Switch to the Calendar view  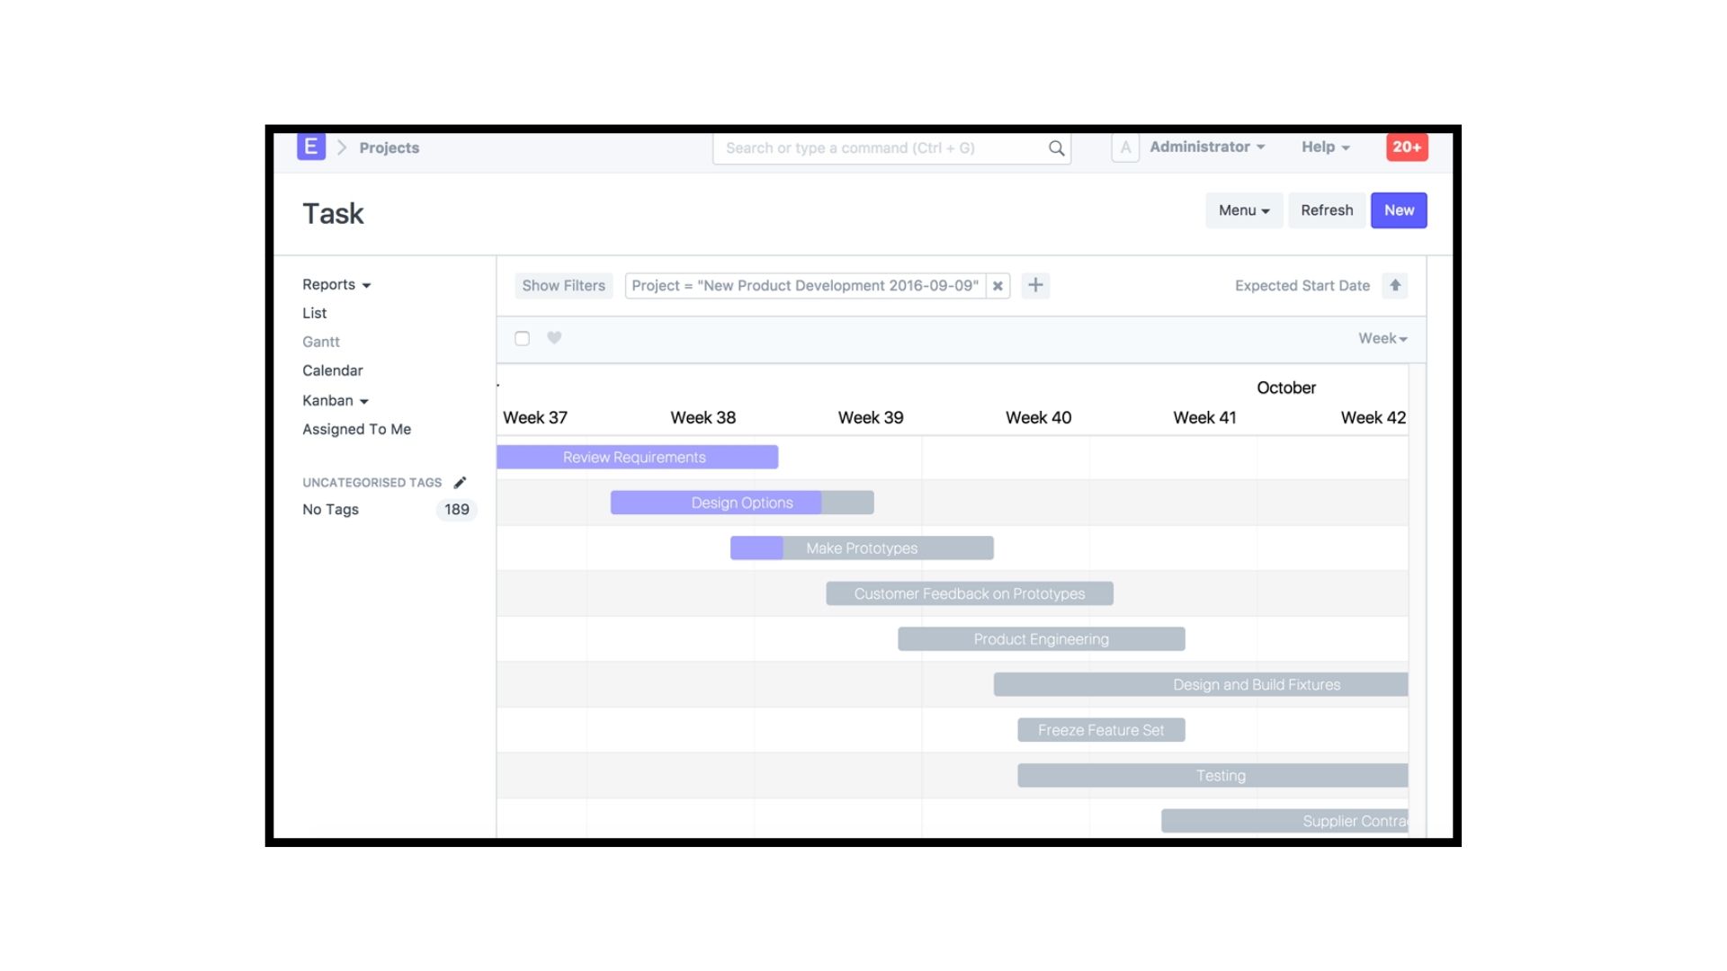click(x=332, y=370)
